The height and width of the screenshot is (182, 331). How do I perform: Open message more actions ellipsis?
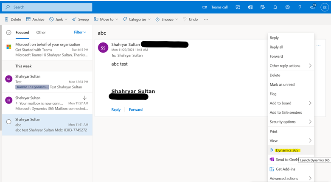coord(319,46)
